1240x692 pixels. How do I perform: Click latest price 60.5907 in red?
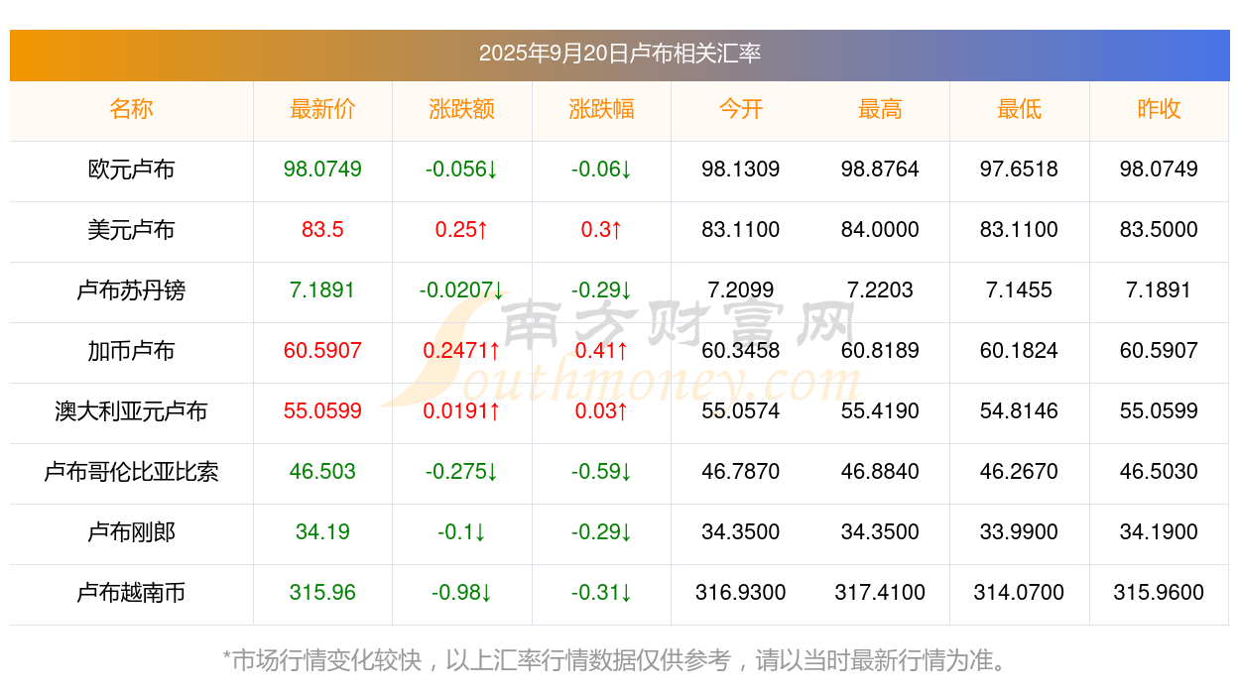coord(322,351)
